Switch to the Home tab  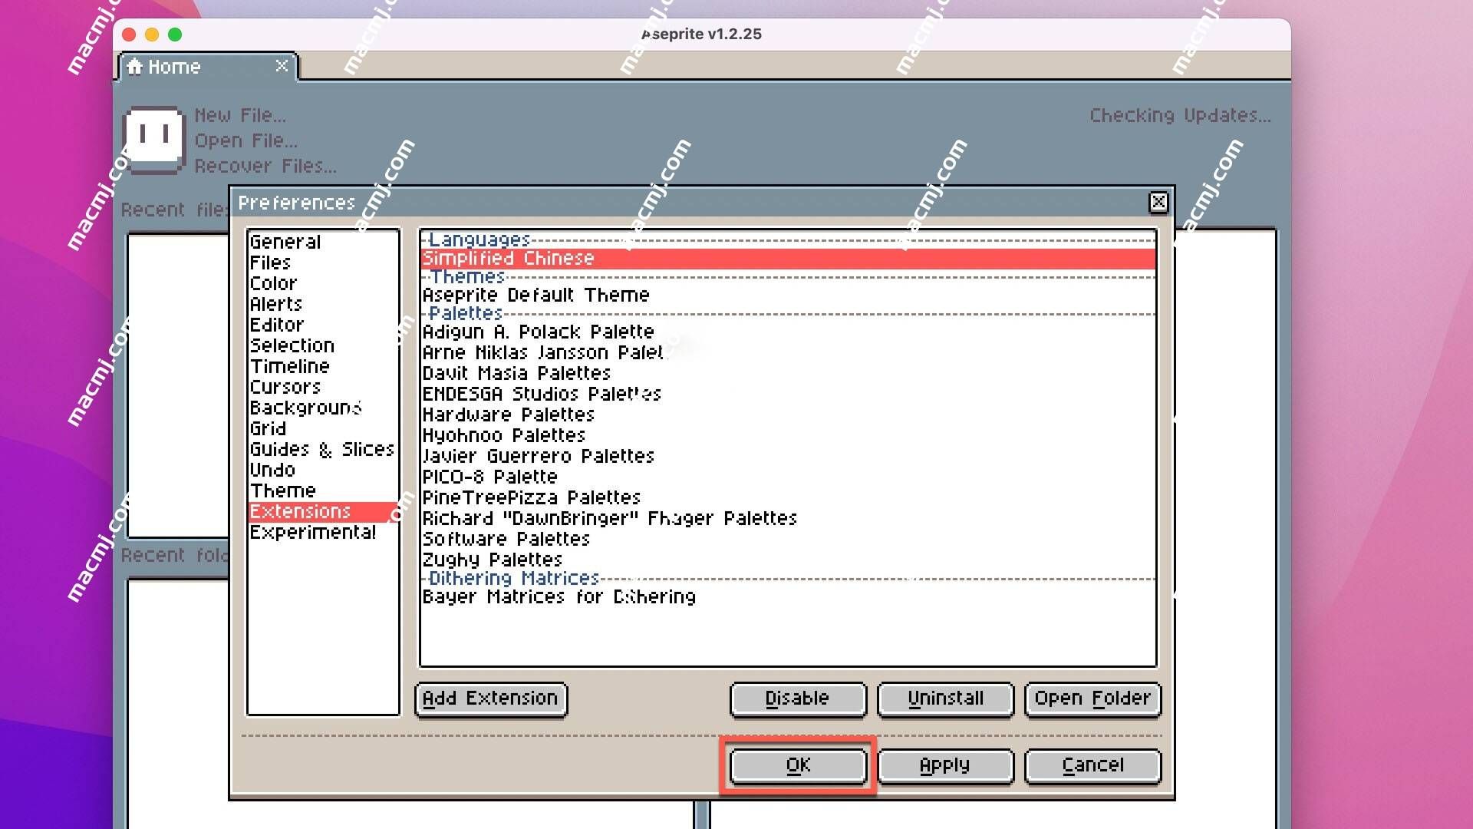(207, 67)
